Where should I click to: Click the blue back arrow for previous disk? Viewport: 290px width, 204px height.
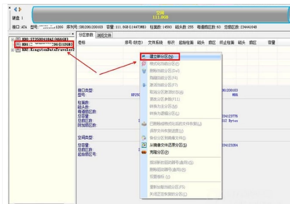15,9
